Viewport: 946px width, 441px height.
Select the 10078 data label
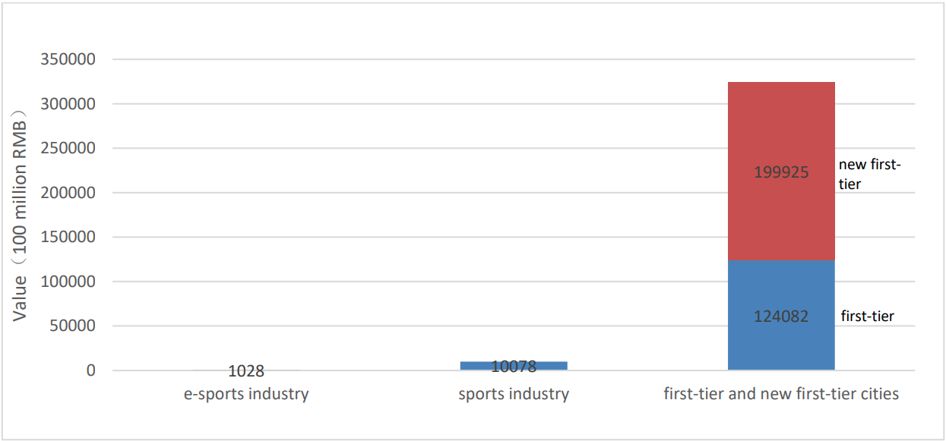tap(514, 367)
